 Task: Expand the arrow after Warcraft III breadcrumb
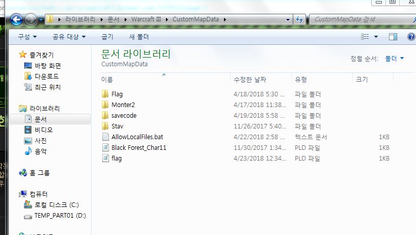(167, 19)
